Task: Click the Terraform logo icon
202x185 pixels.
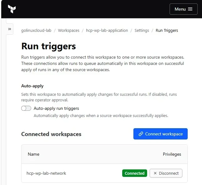Action: coord(12,9)
